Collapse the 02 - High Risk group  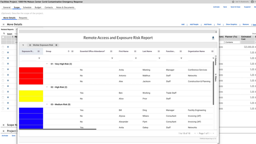(x=47, y=87)
